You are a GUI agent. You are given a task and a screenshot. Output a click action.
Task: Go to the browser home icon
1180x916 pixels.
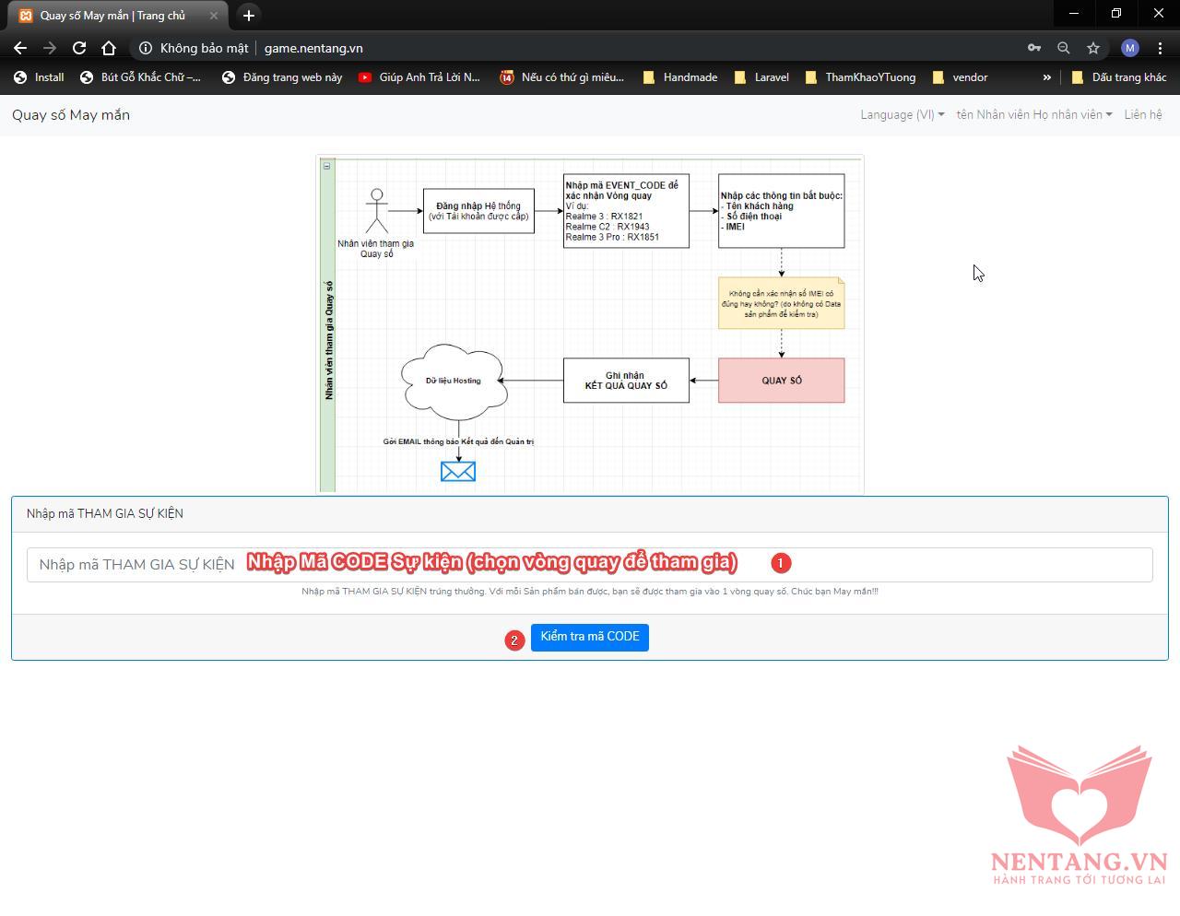pyautogui.click(x=109, y=48)
